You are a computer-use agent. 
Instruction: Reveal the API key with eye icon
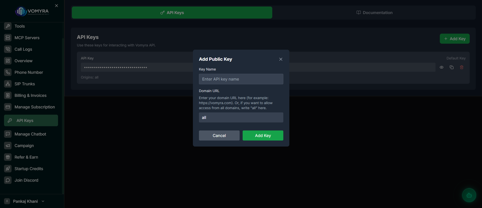tap(442, 67)
